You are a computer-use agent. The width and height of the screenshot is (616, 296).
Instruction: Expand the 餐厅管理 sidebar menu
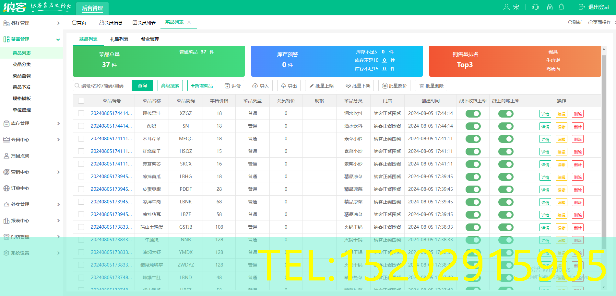click(x=31, y=23)
